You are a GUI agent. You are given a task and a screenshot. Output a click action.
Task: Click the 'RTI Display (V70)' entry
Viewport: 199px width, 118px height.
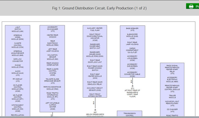click(17, 80)
